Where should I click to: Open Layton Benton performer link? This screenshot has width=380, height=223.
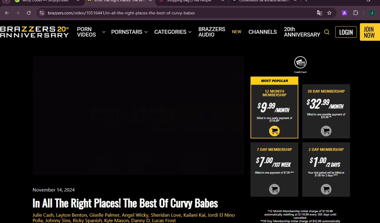71,215
